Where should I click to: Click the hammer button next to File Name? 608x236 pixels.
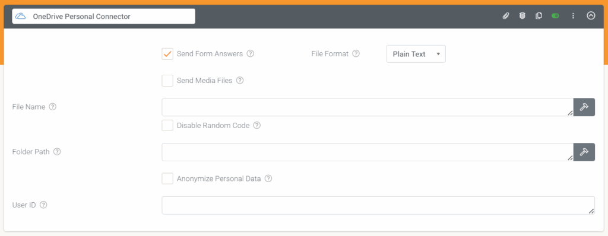pos(584,107)
